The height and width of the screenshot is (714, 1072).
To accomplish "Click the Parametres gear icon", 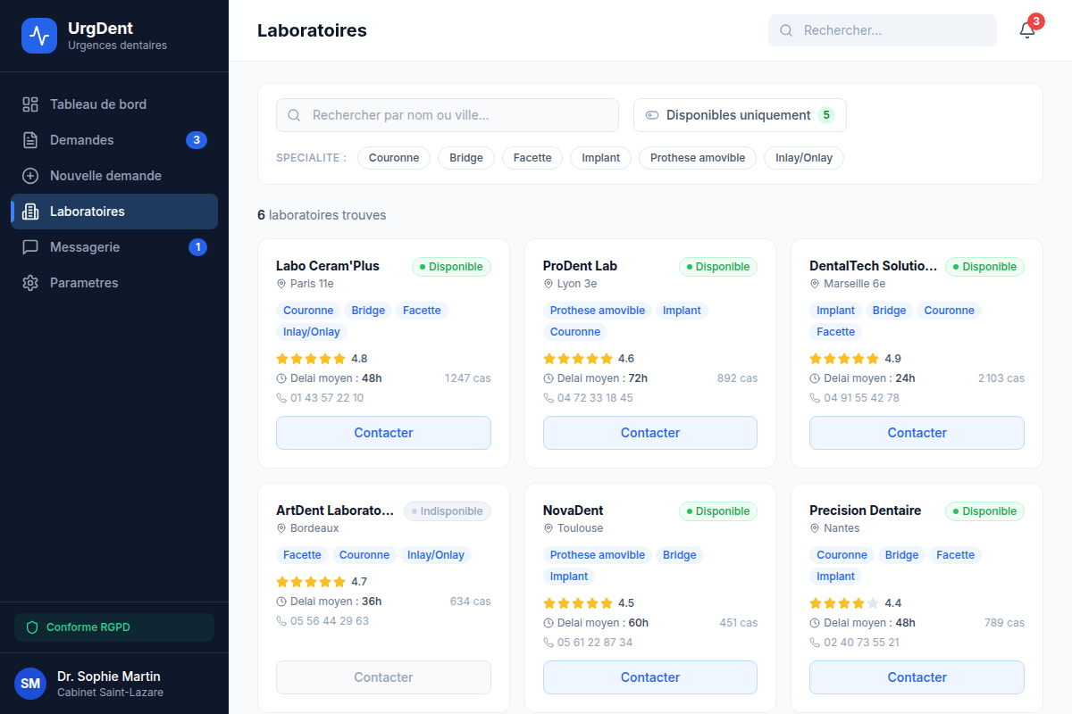I will [30, 283].
